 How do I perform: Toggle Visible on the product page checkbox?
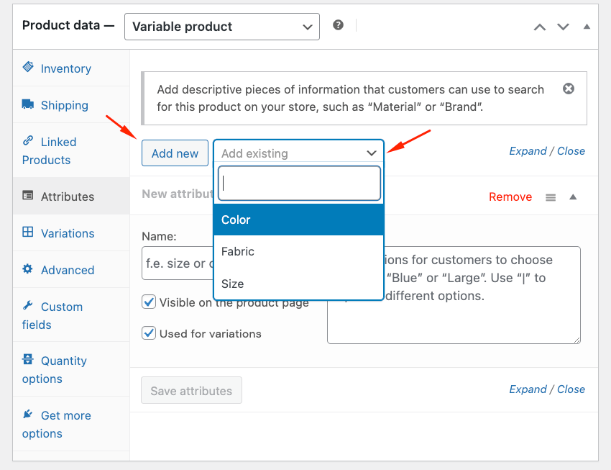(x=149, y=302)
